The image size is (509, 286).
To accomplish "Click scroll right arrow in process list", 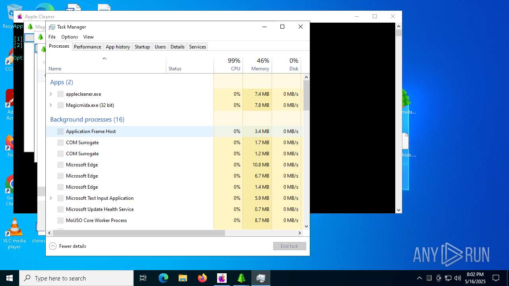I will 300,233.
